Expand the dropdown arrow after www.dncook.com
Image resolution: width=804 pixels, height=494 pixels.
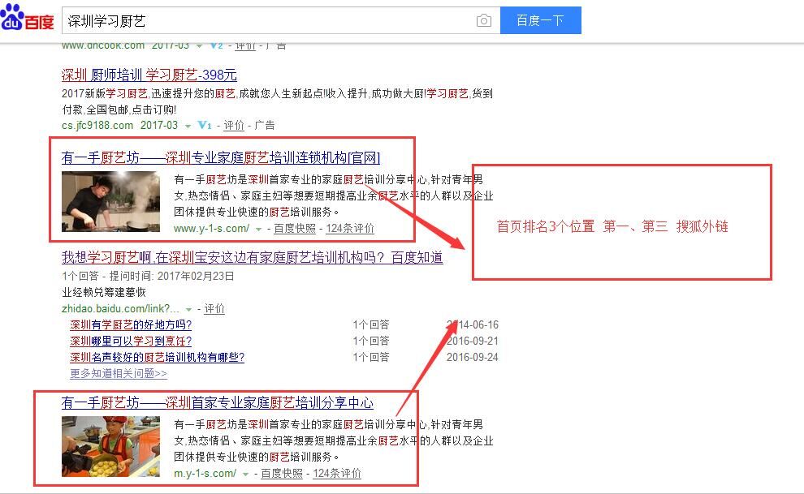click(197, 45)
